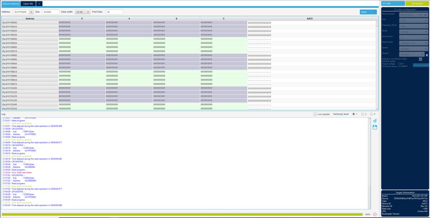Click the log line 'Size : 10497 Bytes'

pos(19,132)
